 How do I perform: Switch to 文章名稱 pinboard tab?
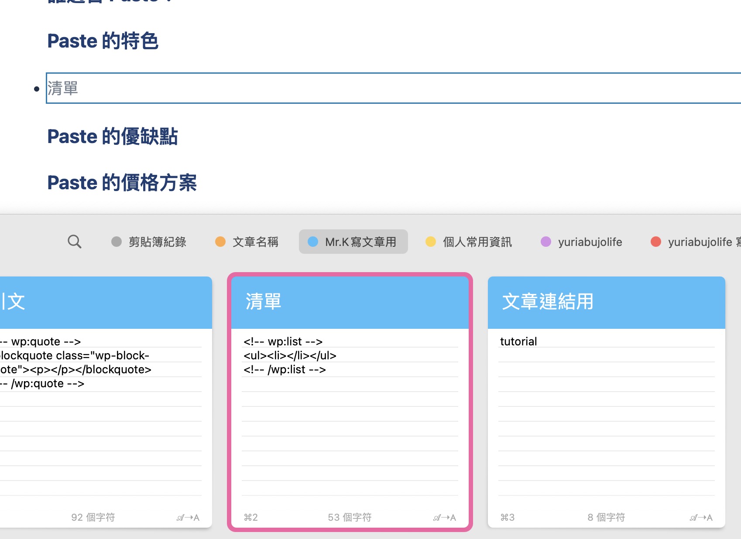click(x=247, y=242)
